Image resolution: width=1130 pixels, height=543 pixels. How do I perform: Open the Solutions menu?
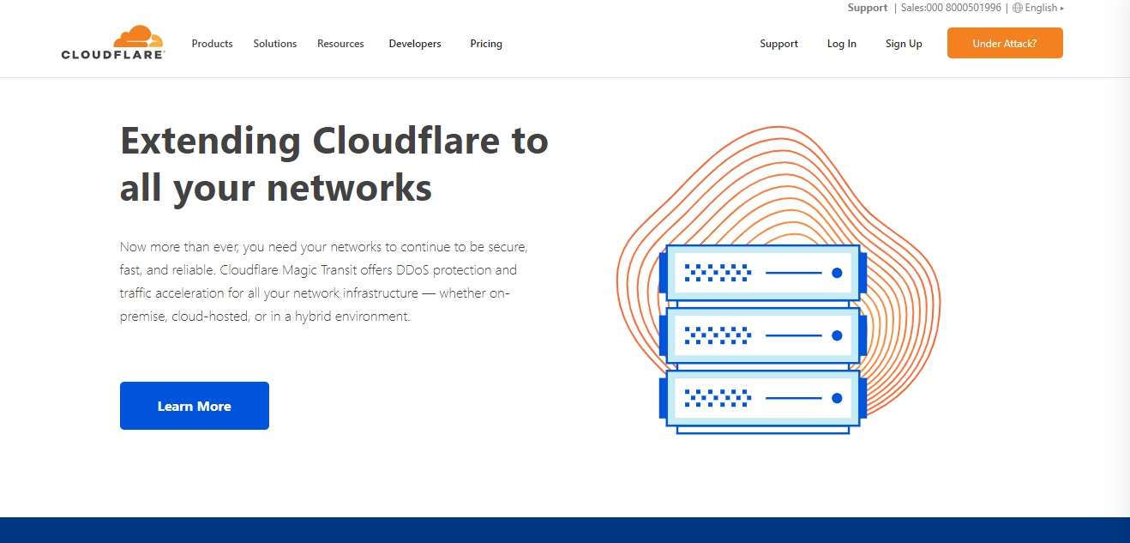(274, 44)
